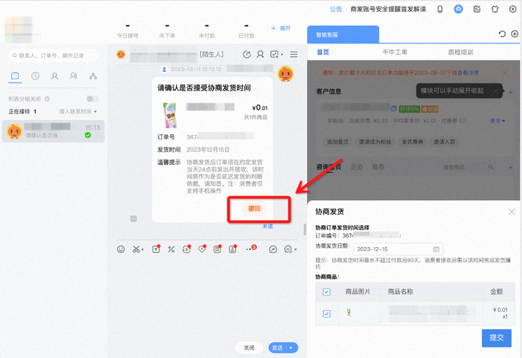522x358 pixels.
Task: Expand the 展开 stats dropdown
Action: click(x=281, y=28)
